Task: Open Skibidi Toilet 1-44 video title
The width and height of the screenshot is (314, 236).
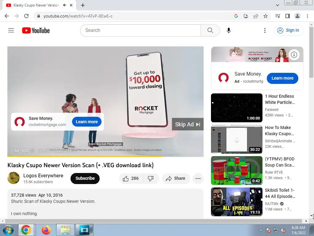Action: click(280, 193)
